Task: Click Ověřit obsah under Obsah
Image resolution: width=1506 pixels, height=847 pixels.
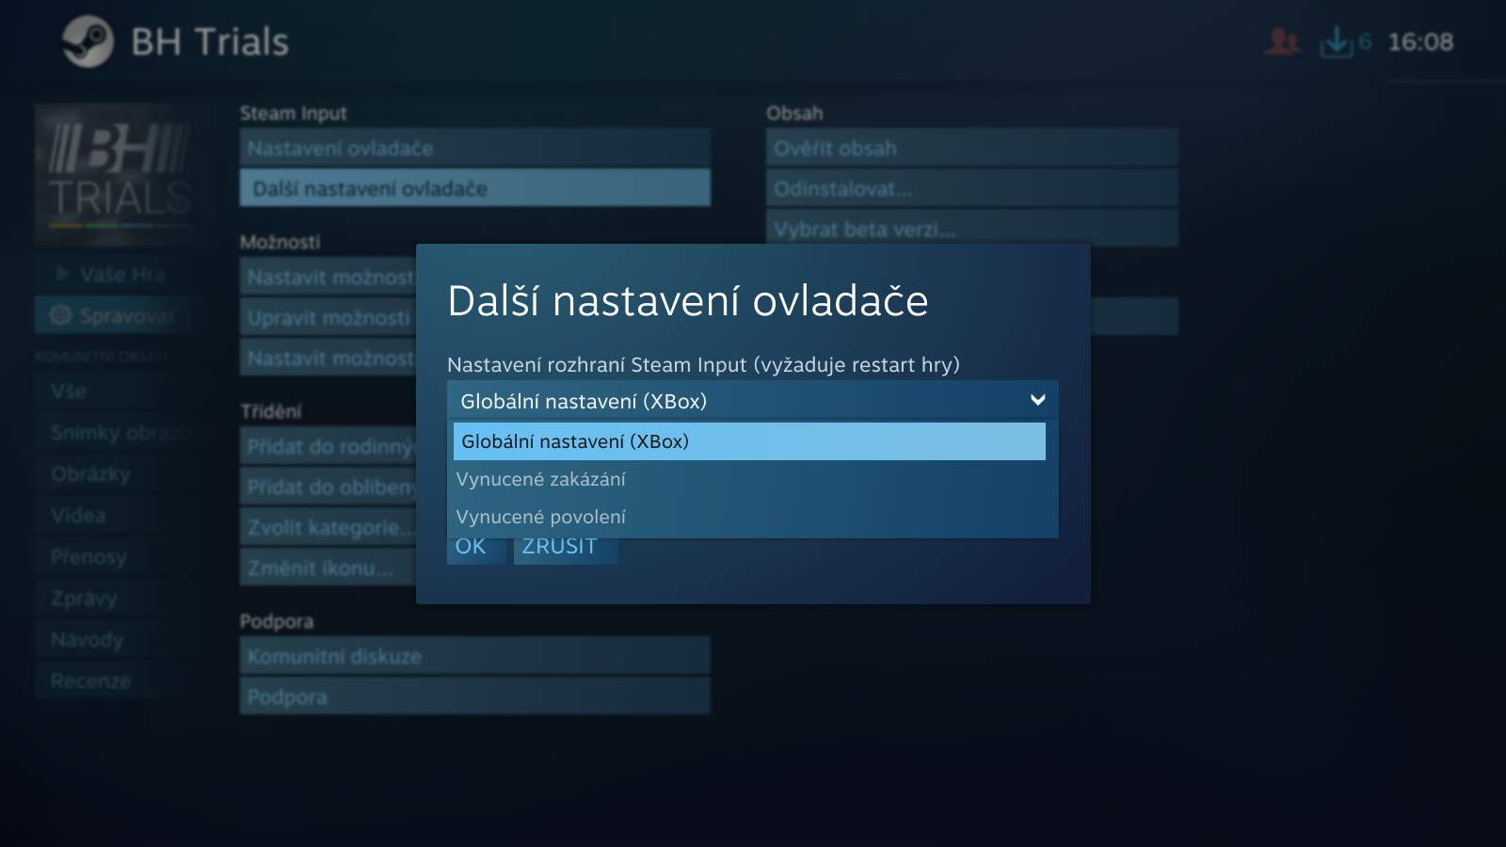Action: click(x=971, y=148)
